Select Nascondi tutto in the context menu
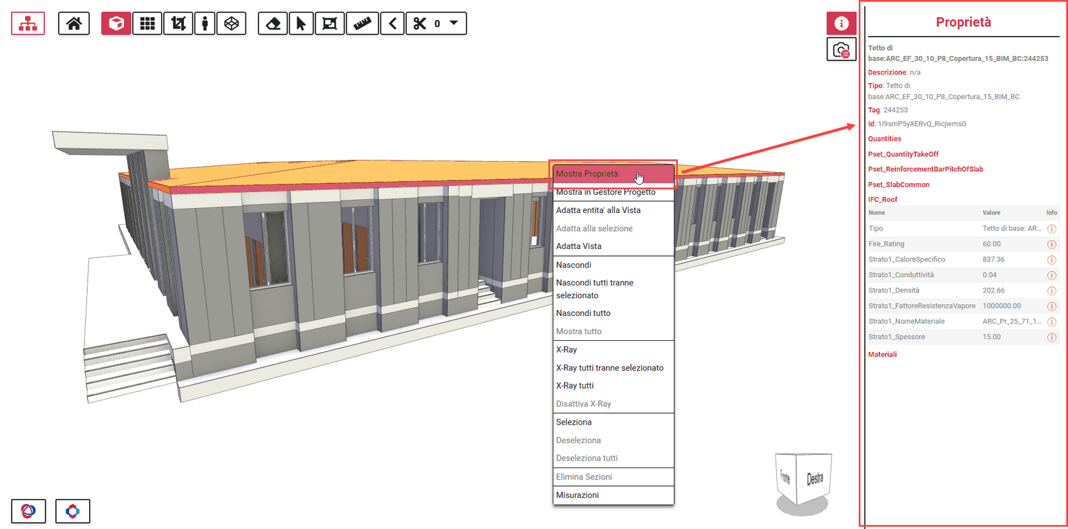The width and height of the screenshot is (1068, 529). point(584,313)
